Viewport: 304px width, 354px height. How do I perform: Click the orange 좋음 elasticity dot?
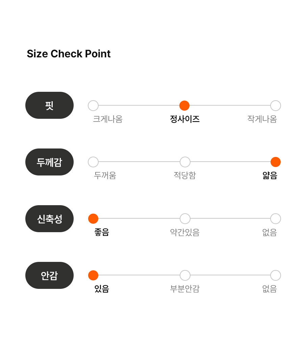coord(93,219)
